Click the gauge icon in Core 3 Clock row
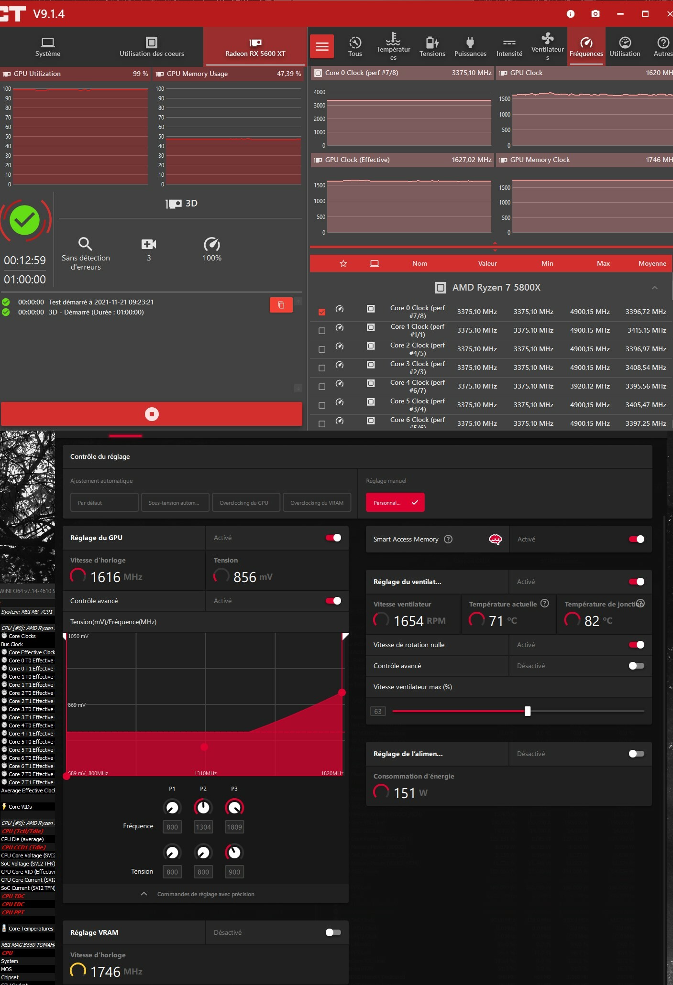This screenshot has height=985, width=673. (x=340, y=365)
